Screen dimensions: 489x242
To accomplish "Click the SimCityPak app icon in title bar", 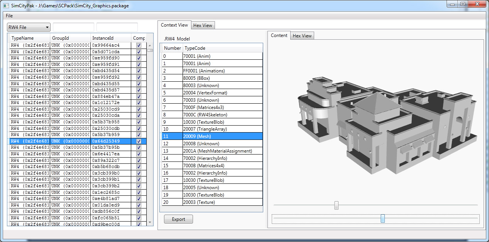I will point(6,6).
